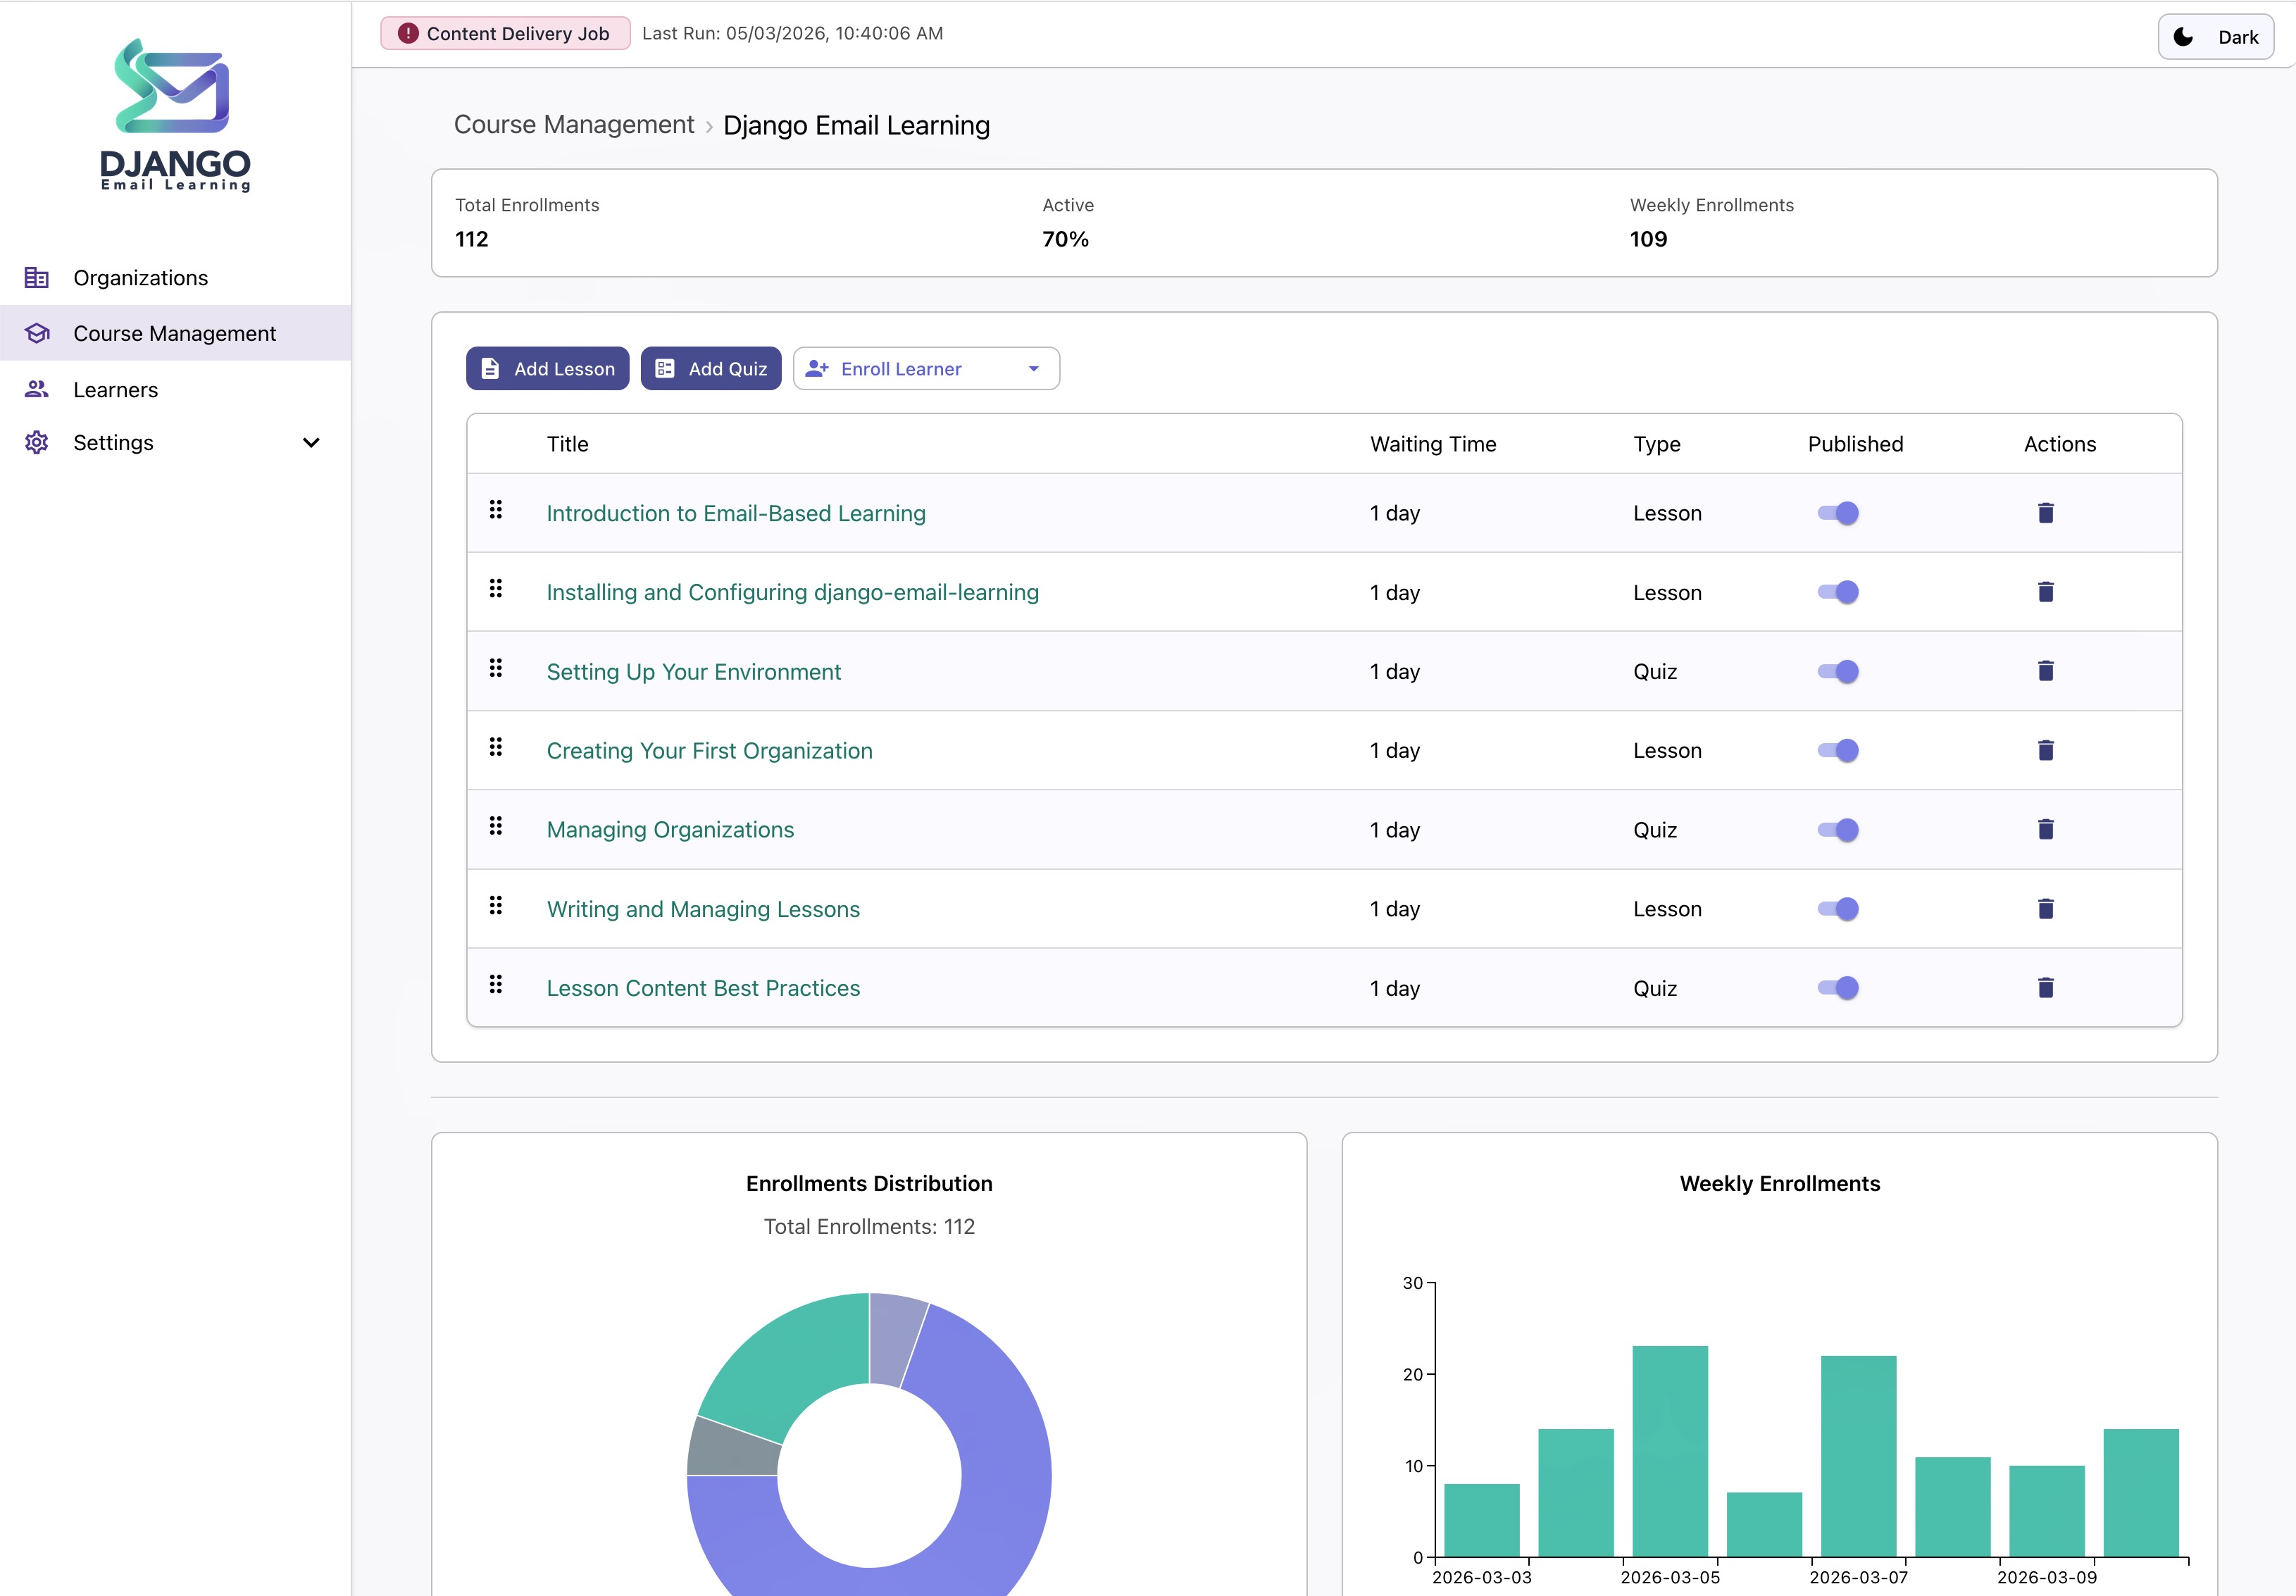Expand the Settings menu chevron

pos(311,443)
